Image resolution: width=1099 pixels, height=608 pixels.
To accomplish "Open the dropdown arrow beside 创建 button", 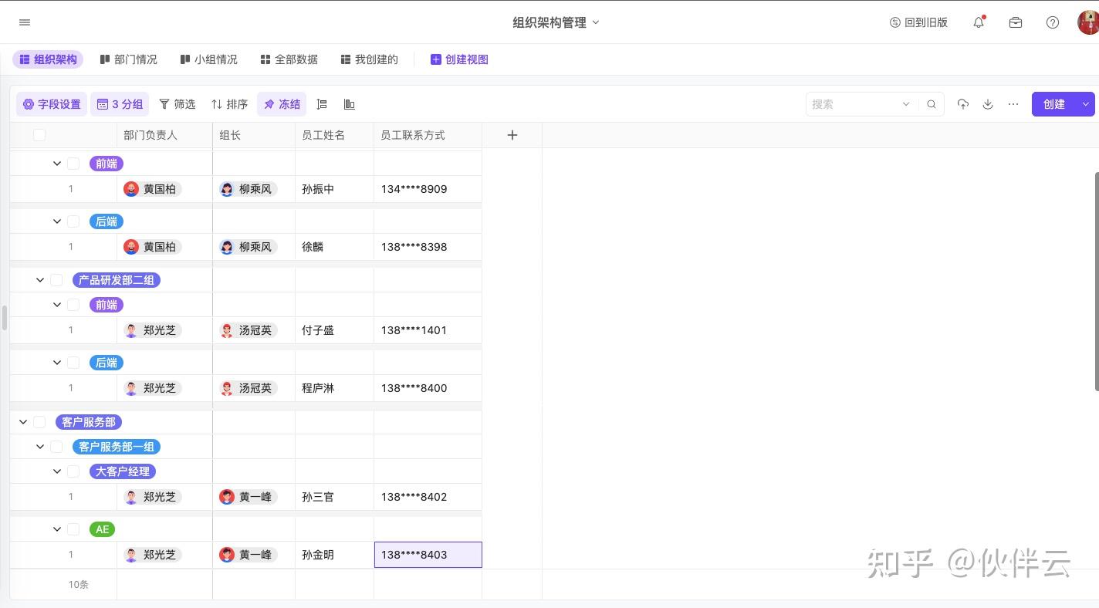I will [x=1086, y=104].
